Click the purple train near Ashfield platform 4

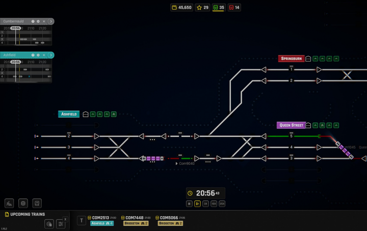click(152, 159)
